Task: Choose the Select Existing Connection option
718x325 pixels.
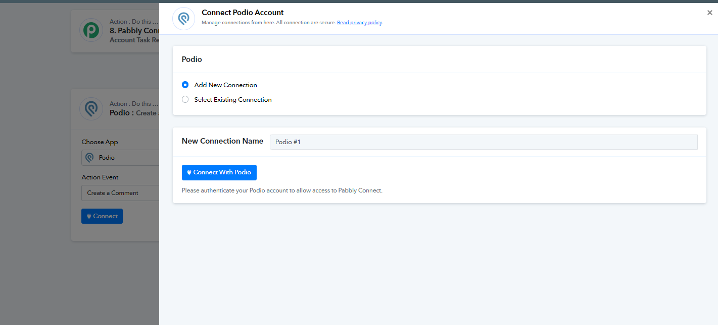Action: click(x=185, y=100)
